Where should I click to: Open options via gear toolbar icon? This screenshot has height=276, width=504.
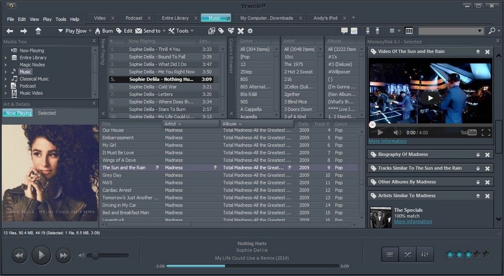coord(250,31)
